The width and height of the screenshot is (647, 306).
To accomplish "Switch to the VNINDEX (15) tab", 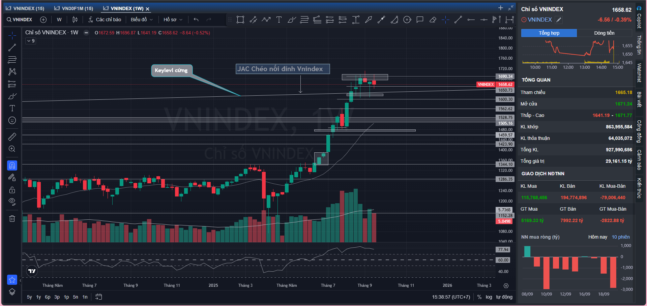I will (x=25, y=8).
